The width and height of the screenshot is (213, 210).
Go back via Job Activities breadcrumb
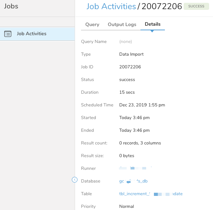click(x=111, y=6)
